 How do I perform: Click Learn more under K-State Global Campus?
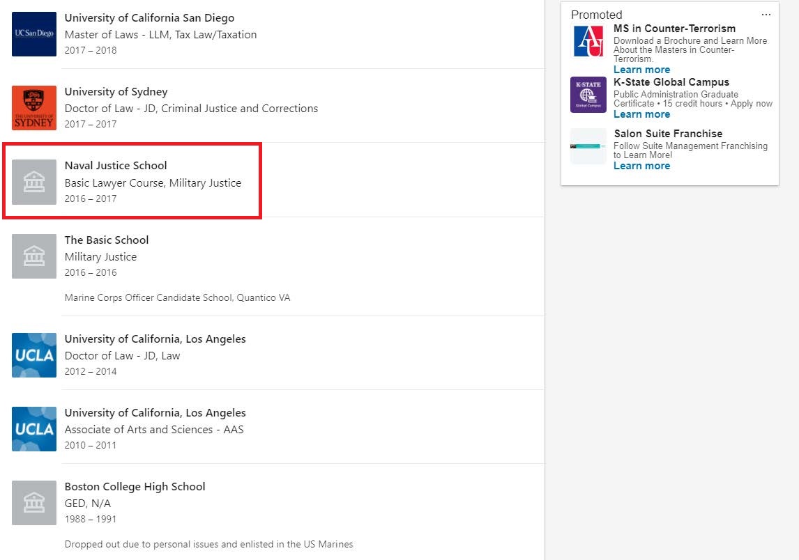coord(641,114)
